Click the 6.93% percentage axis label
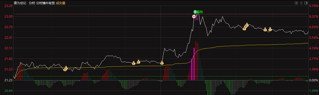 click(314, 27)
